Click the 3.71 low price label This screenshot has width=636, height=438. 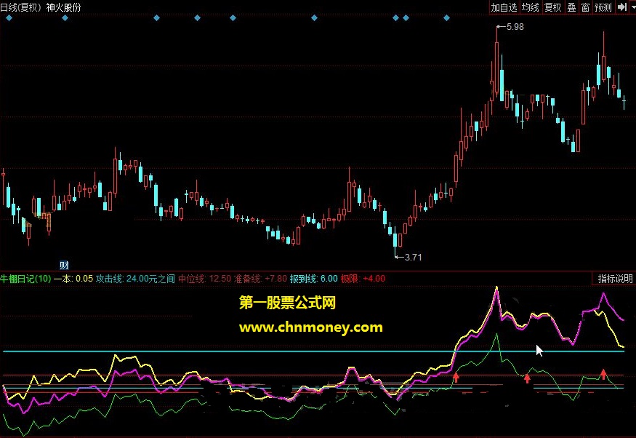tap(414, 257)
